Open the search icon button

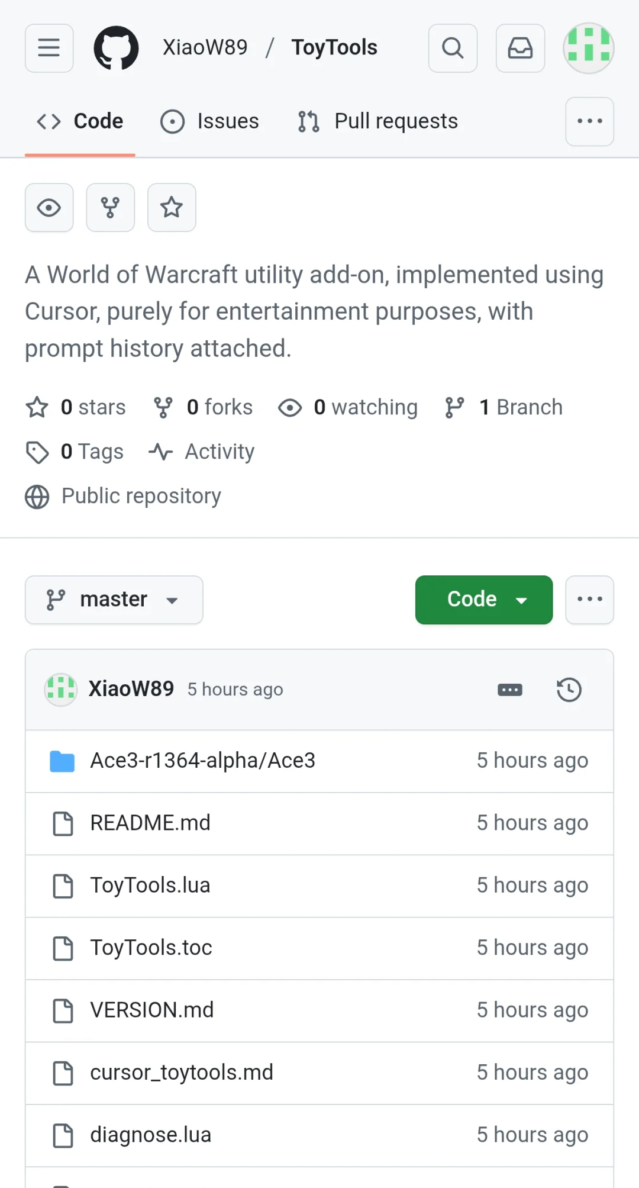click(x=453, y=48)
